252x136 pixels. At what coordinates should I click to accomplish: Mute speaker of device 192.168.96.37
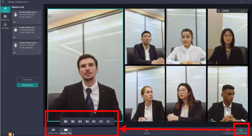14,22
